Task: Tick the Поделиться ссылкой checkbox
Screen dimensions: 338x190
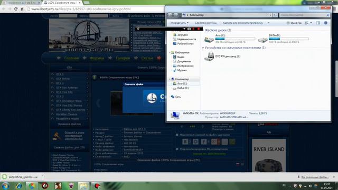Action: [x=177, y=135]
